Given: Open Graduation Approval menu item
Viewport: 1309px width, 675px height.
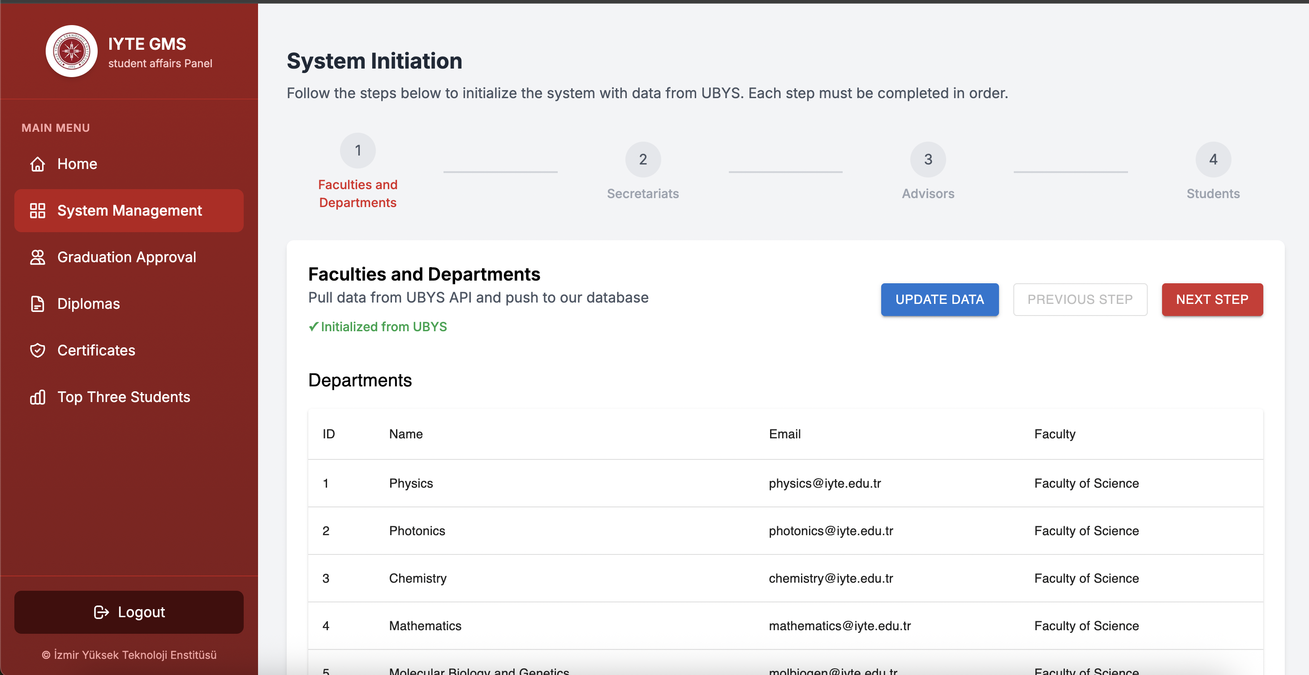Looking at the screenshot, I should point(126,257).
